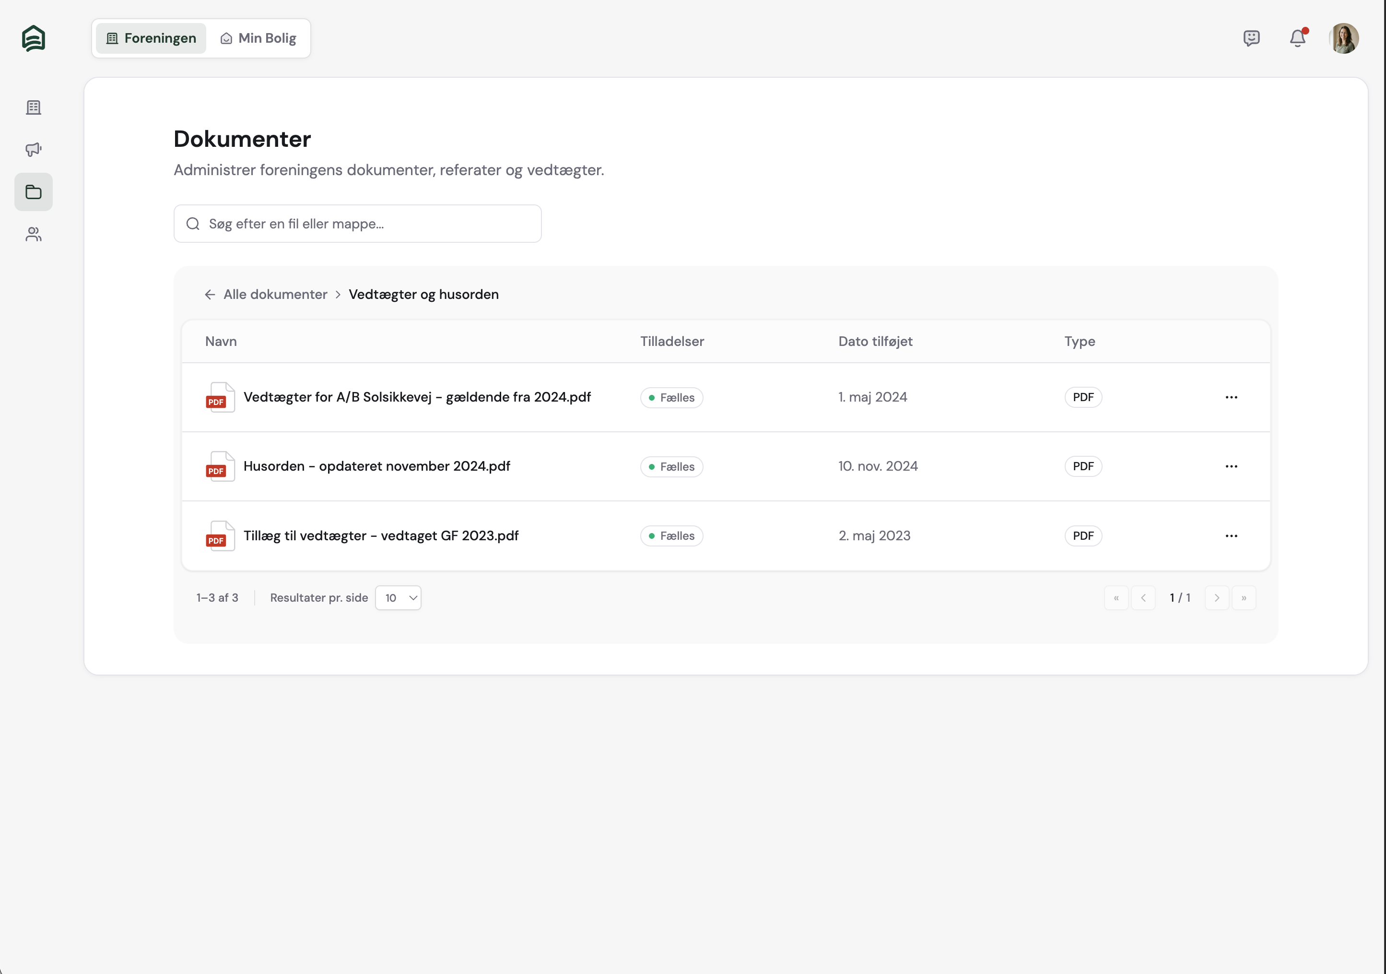The width and height of the screenshot is (1386, 974).
Task: Open options menu for Vedtægter for A/B Solsikkevej
Action: [x=1231, y=397]
